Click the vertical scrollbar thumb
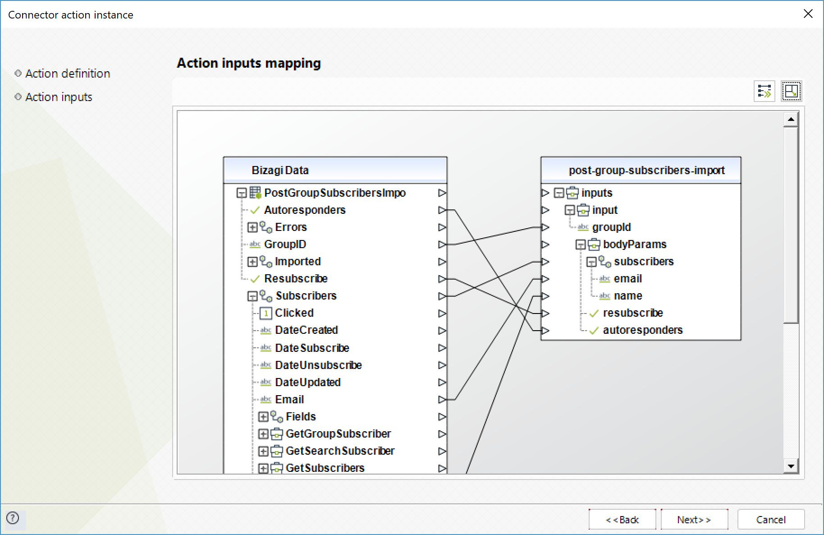 pos(791,225)
